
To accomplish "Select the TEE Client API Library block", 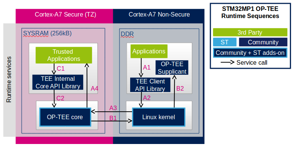I will click(x=150, y=85).
